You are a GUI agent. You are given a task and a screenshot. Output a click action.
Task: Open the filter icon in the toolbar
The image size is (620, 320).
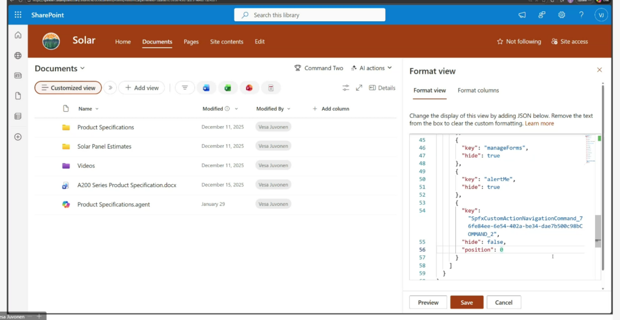(185, 88)
